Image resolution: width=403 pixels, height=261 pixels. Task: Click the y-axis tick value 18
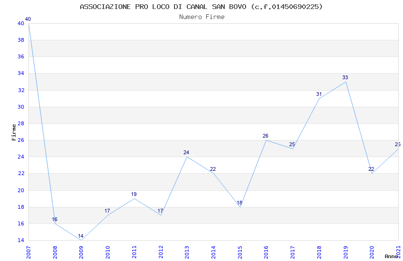coord(21,207)
